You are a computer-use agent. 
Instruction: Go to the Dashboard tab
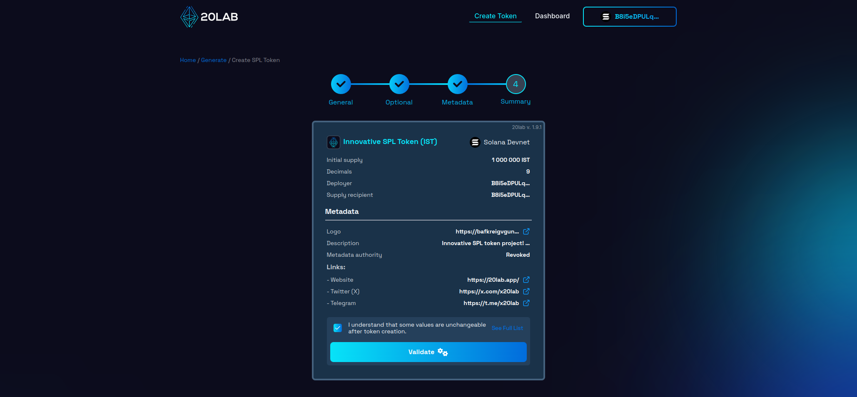(x=552, y=16)
